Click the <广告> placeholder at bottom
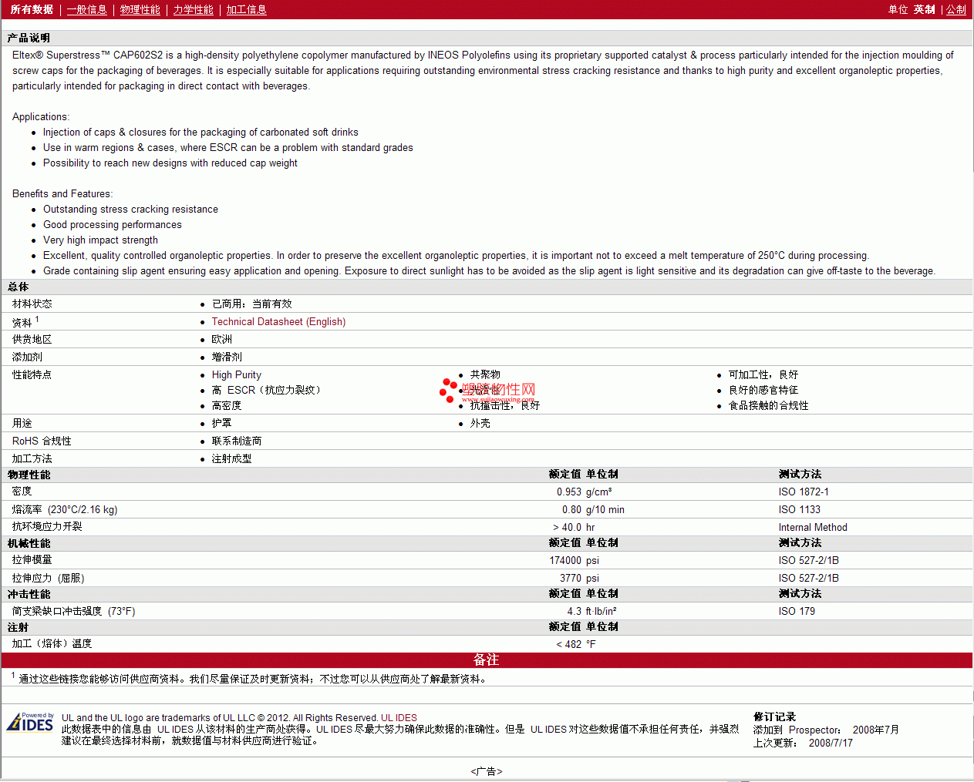 487,771
